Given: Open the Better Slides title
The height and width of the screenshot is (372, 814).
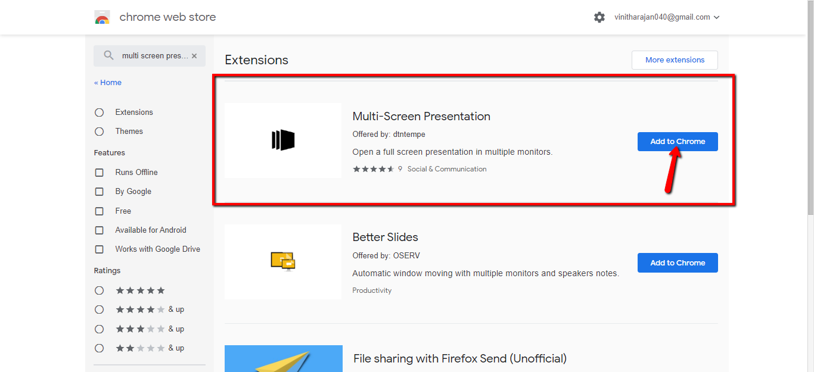Looking at the screenshot, I should (385, 237).
